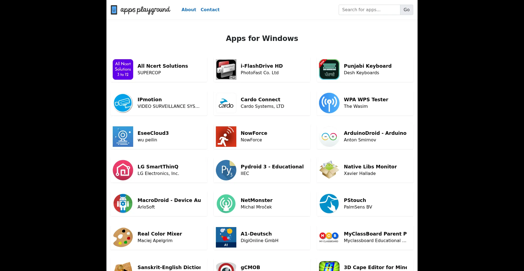Click the Desh Keyboards developer text
Viewport: 524px width, 271px height.
(361, 73)
